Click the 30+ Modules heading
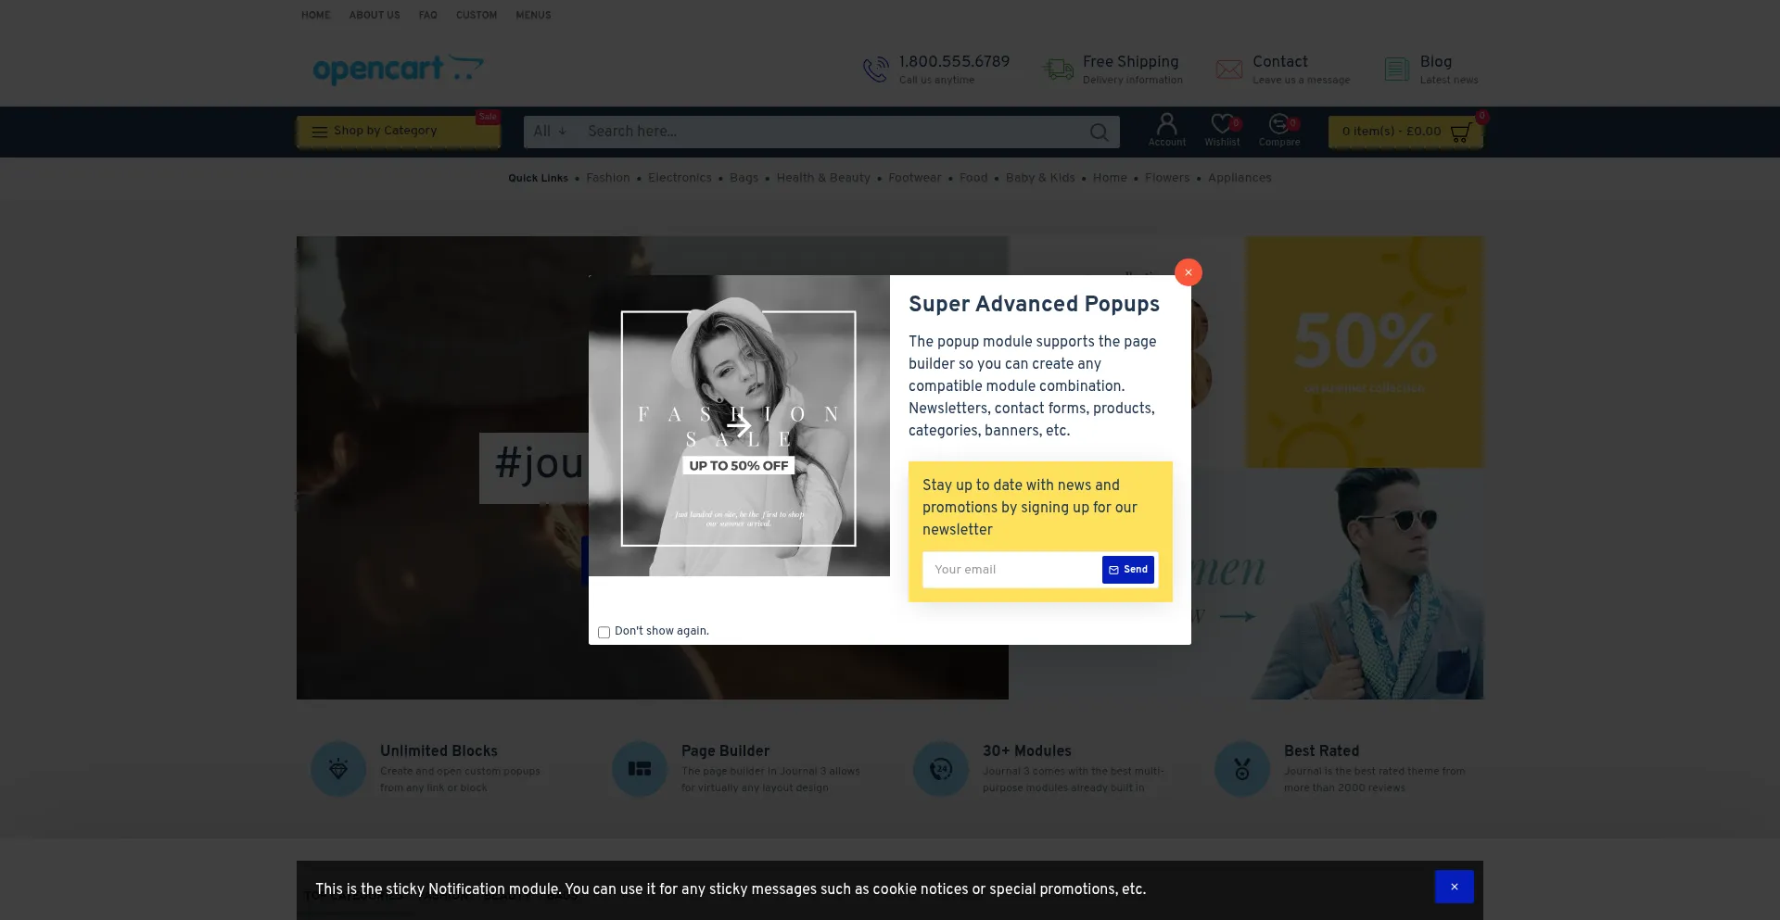 click(x=1027, y=751)
